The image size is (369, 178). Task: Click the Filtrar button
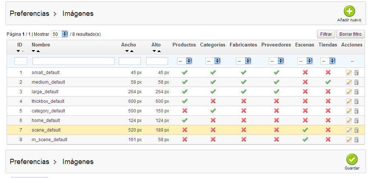point(326,34)
